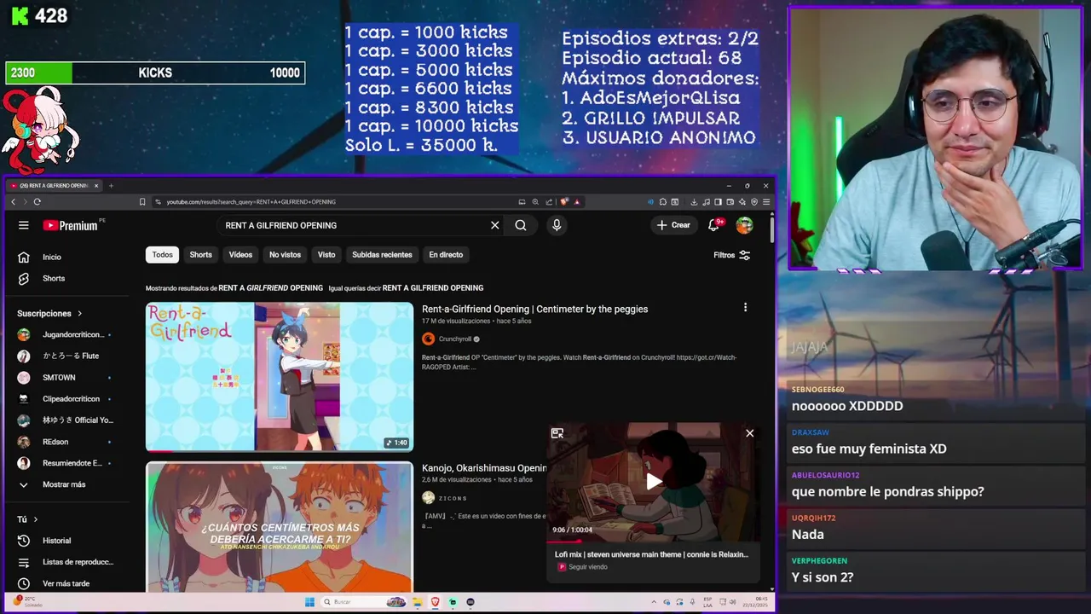Viewport: 1091px width, 614px height.
Task: Select the Todos filter chip
Action: [x=162, y=255]
